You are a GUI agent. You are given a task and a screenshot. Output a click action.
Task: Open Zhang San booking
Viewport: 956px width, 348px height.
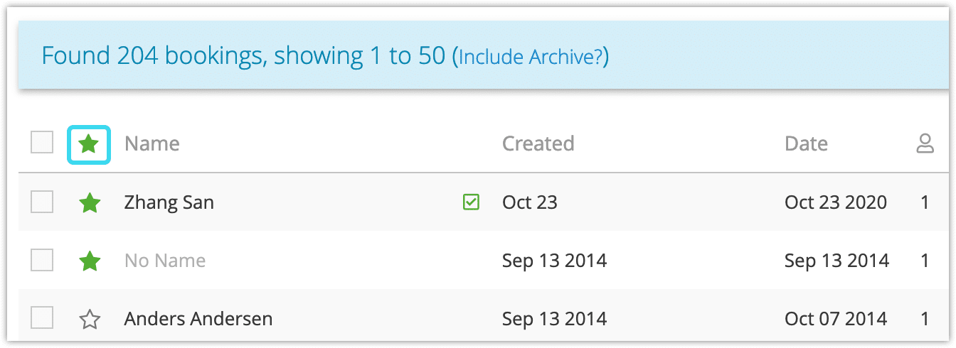169,202
